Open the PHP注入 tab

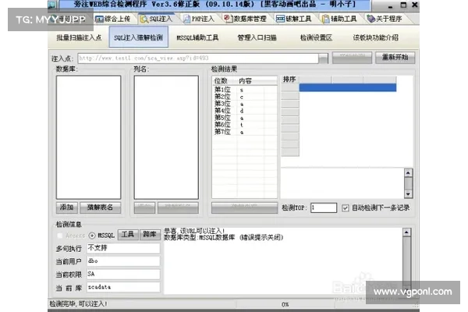(198, 19)
